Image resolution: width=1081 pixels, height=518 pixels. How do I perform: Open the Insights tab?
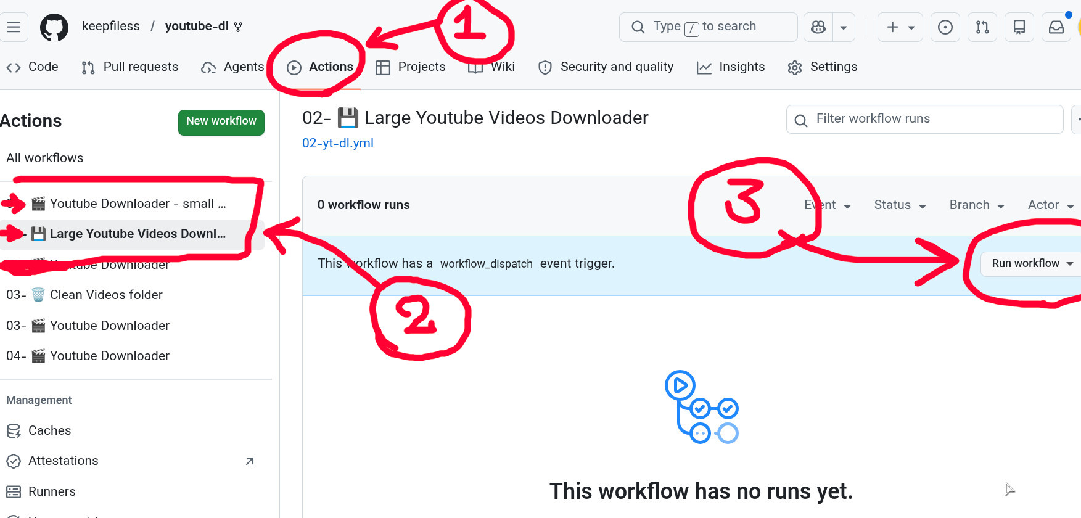coord(731,67)
